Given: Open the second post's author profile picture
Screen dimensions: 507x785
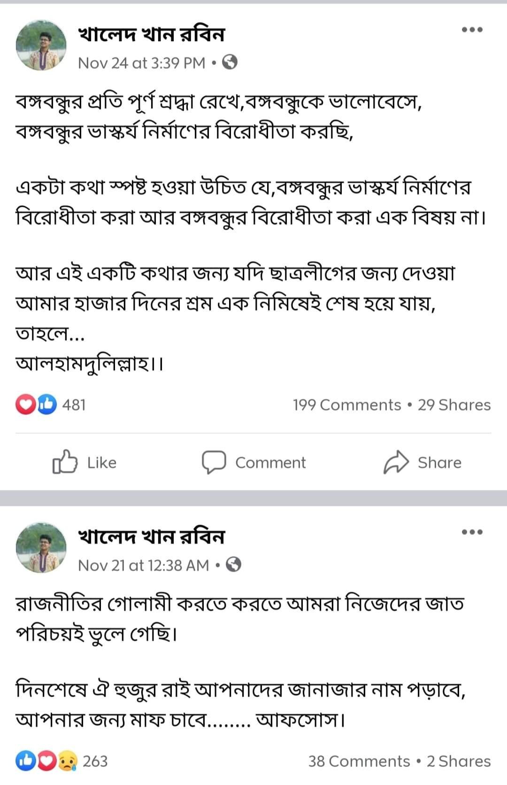Looking at the screenshot, I should click(x=41, y=548).
